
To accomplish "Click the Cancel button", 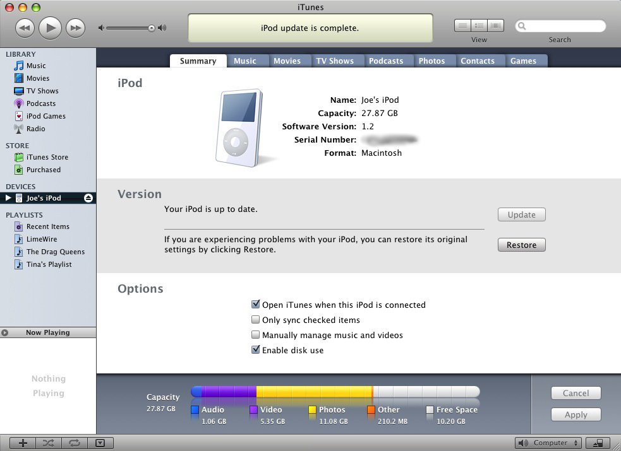I will click(x=576, y=394).
